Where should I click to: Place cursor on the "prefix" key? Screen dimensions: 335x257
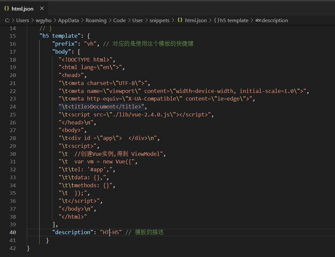click(x=65, y=44)
